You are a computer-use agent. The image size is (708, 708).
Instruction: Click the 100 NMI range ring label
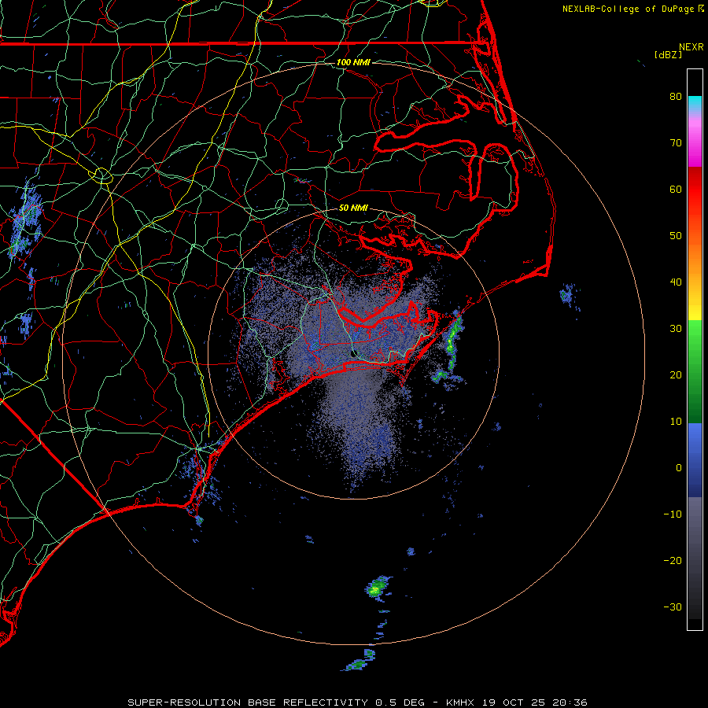353,62
